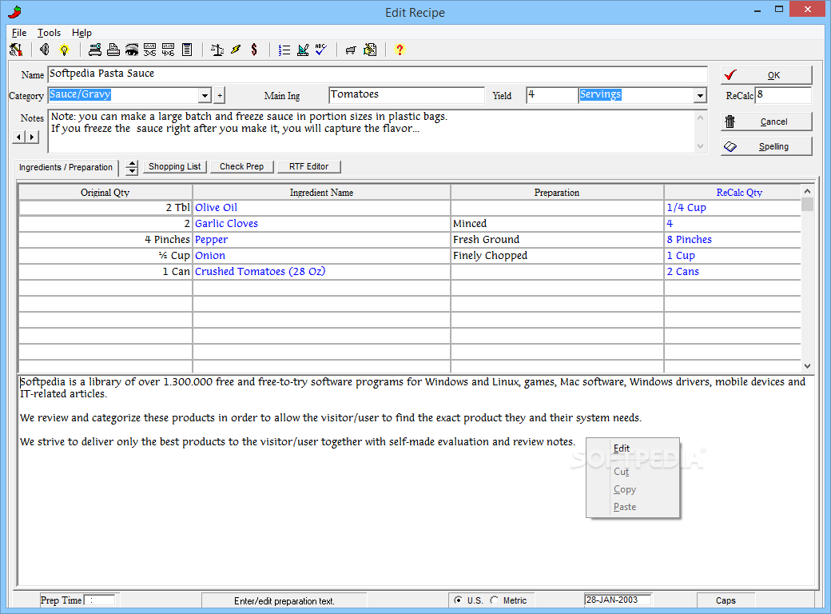The height and width of the screenshot is (614, 831).
Task: Click the red dollar sign cost icon
Action: click(x=254, y=50)
